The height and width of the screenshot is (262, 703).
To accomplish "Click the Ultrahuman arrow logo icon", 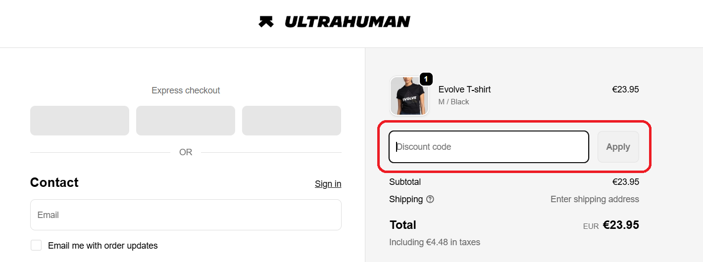I will pos(266,22).
